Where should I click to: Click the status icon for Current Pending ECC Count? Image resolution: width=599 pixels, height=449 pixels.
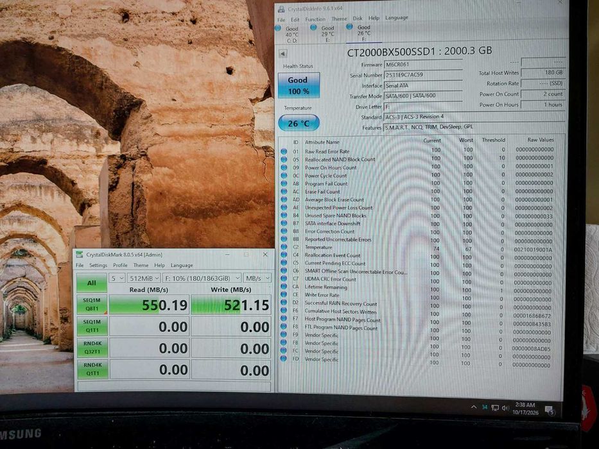pyautogui.click(x=284, y=263)
